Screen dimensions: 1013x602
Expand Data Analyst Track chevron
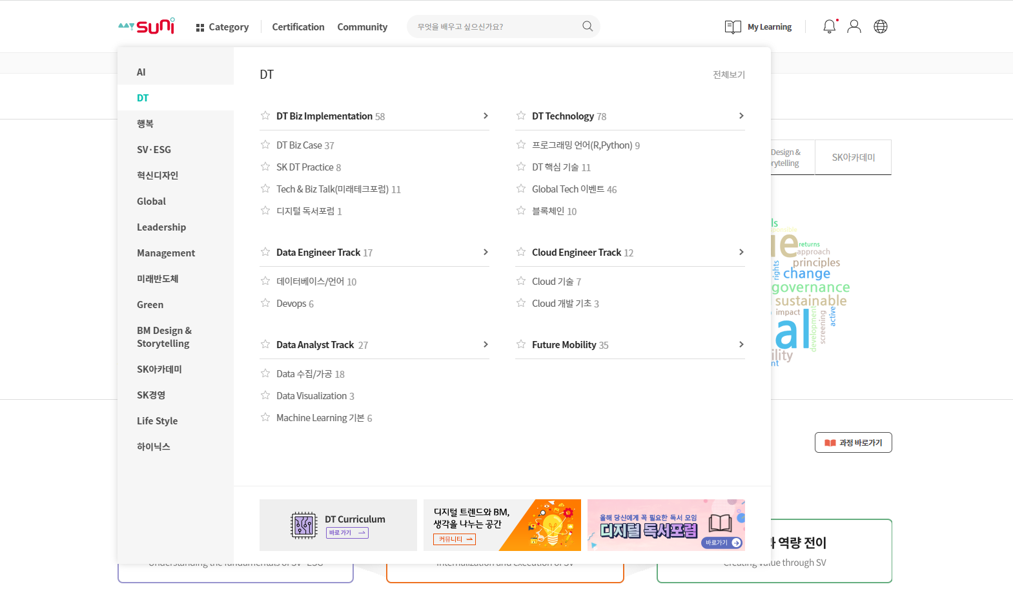coord(486,344)
